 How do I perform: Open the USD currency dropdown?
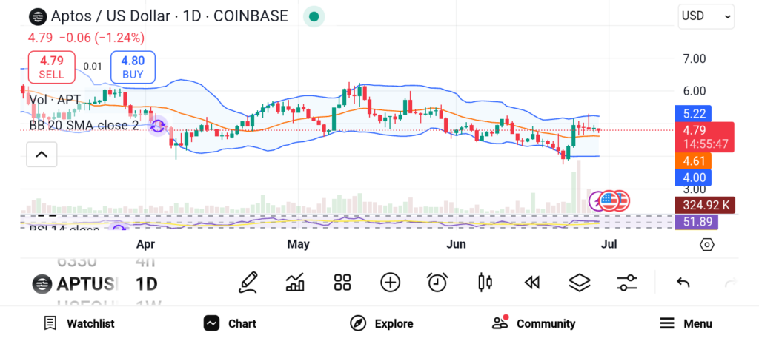point(706,16)
